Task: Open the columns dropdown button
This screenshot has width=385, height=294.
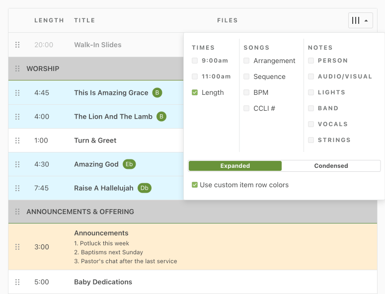Action: [x=360, y=20]
